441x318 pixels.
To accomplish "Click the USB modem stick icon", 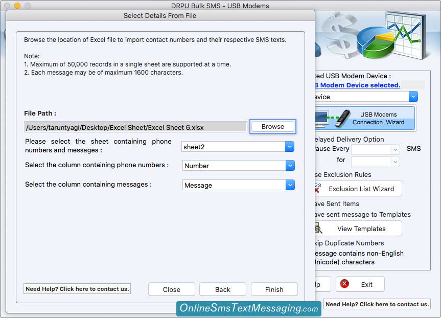I will (342, 118).
